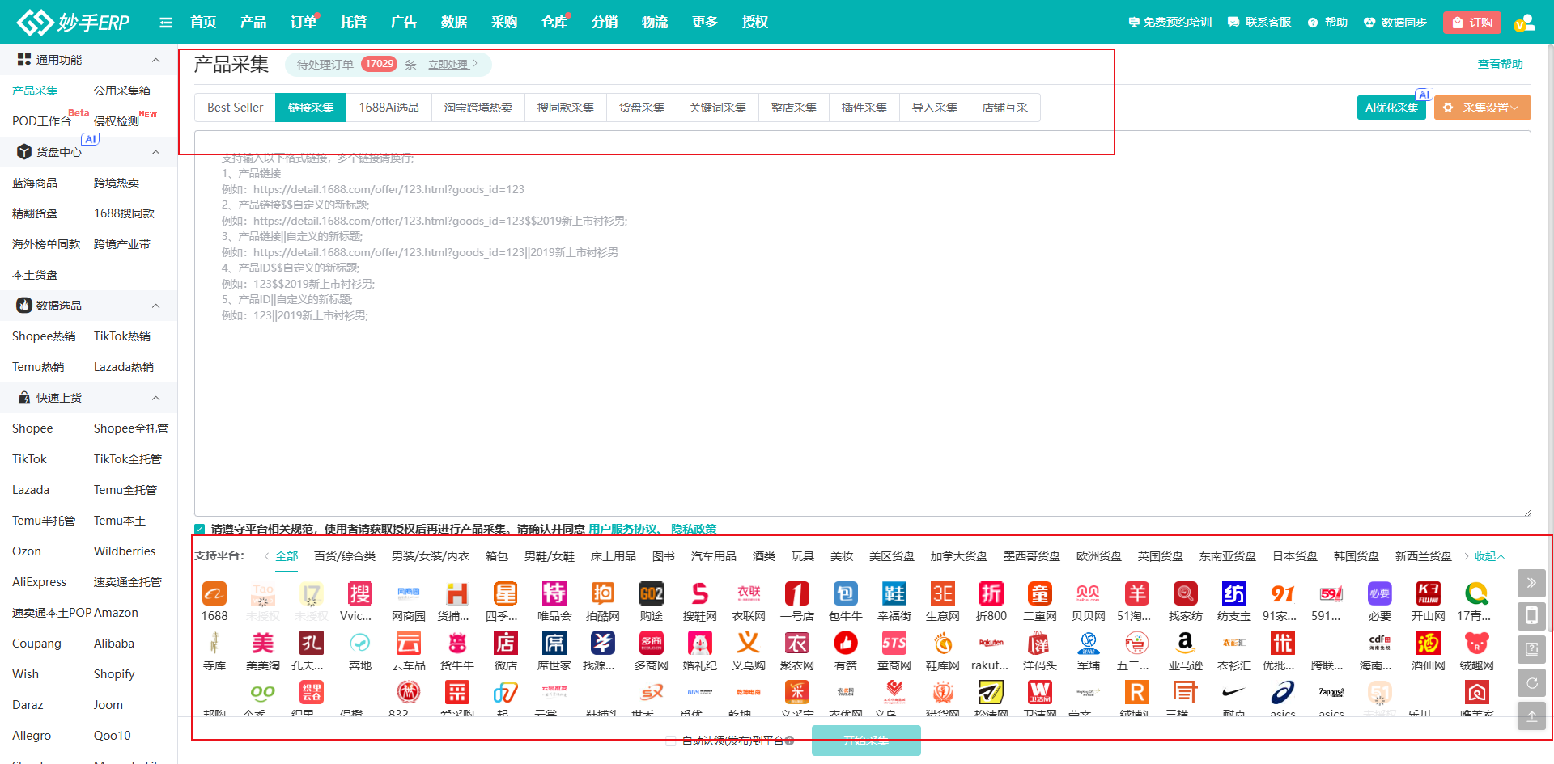This screenshot has width=1554, height=764.
Task: Click the scroll-to-top arrow icon
Action: tap(1531, 716)
